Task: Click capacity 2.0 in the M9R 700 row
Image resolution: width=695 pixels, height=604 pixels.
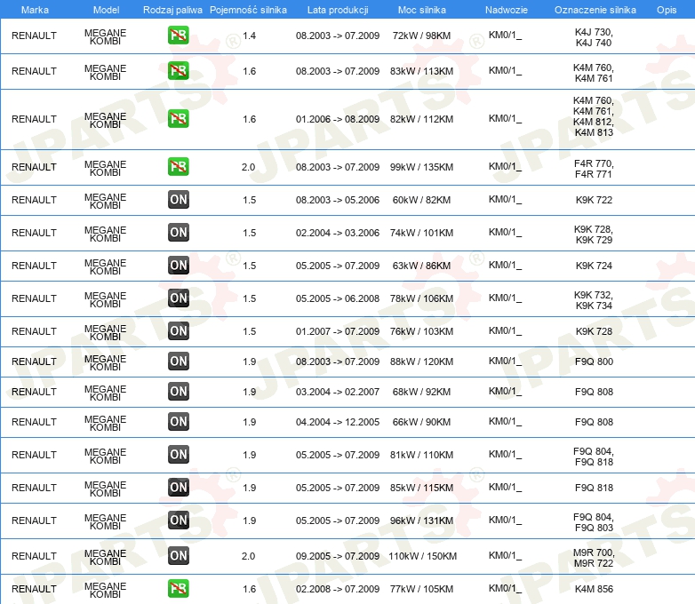Action: [x=248, y=556]
